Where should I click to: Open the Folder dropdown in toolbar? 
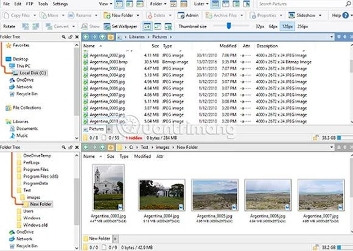(158, 4)
